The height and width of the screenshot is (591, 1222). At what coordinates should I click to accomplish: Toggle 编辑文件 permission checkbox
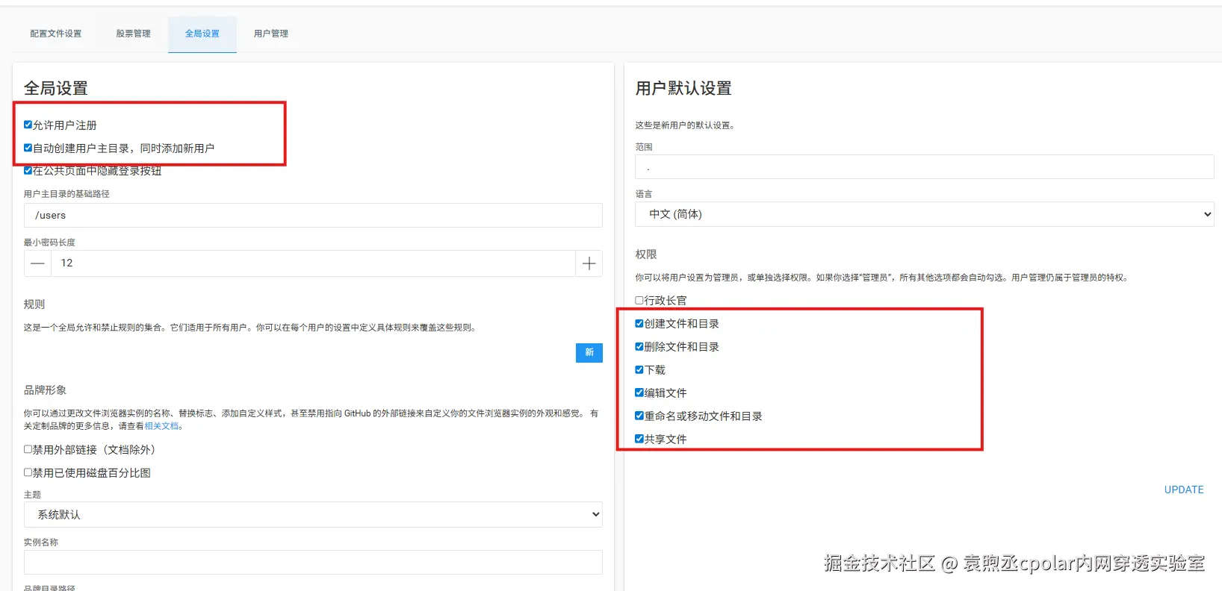639,393
